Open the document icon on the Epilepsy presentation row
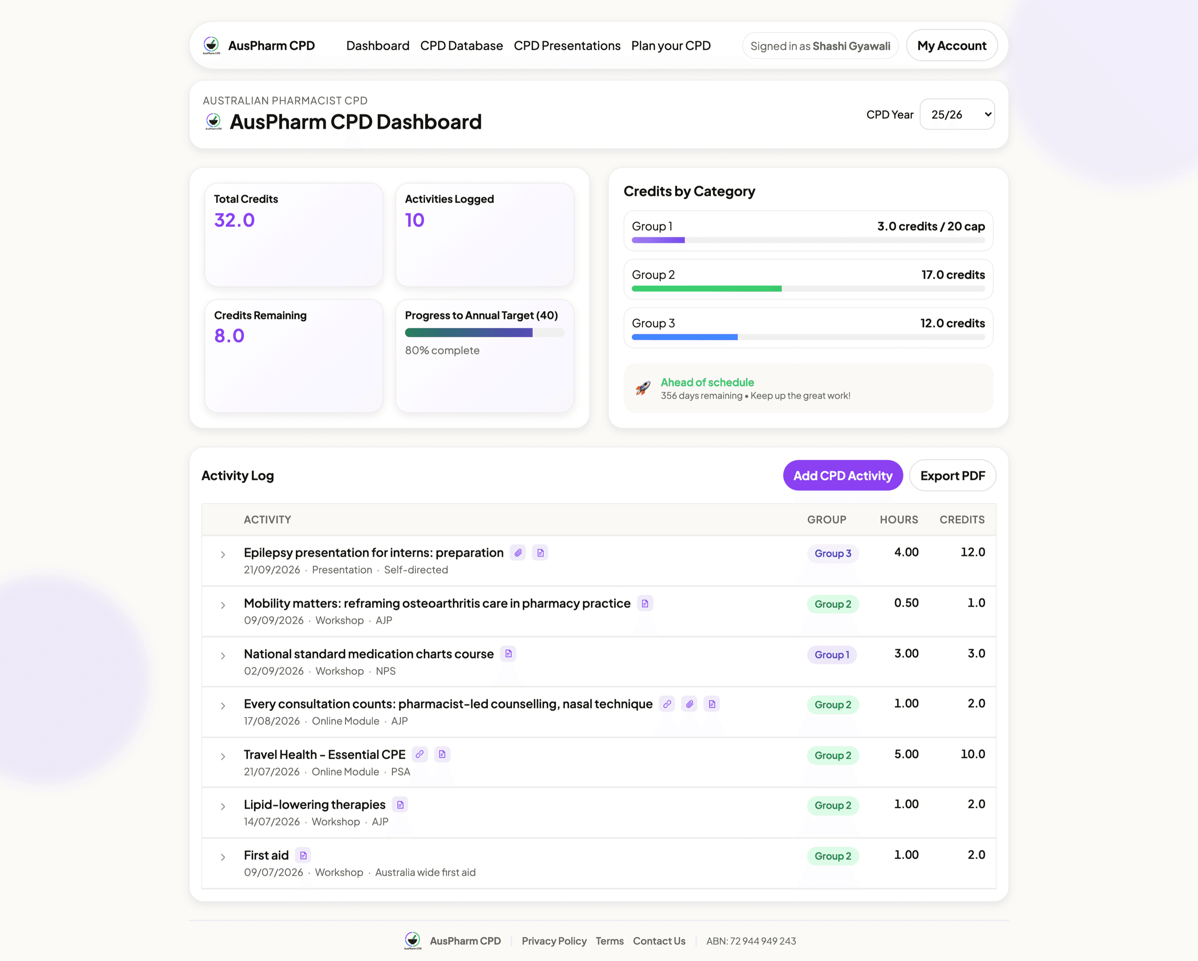This screenshot has height=961, width=1198. coord(540,553)
